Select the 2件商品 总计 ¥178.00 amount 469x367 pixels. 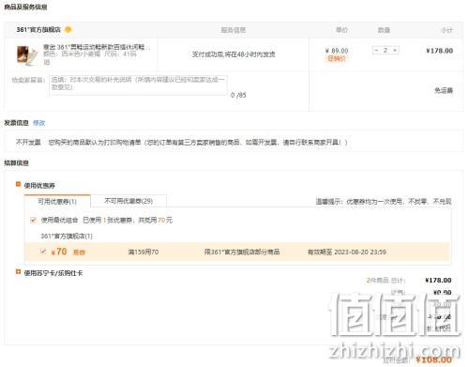tap(438, 280)
